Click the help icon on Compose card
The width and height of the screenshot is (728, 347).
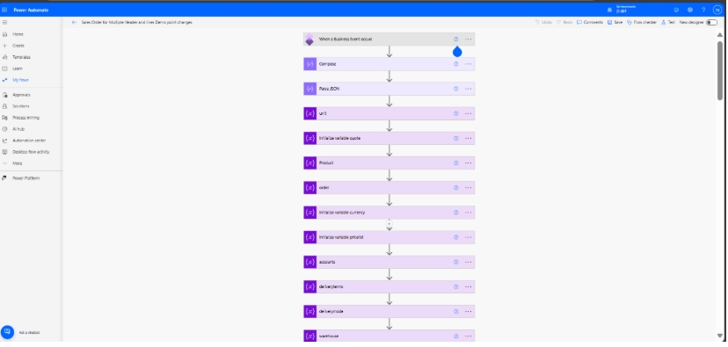pyautogui.click(x=456, y=64)
